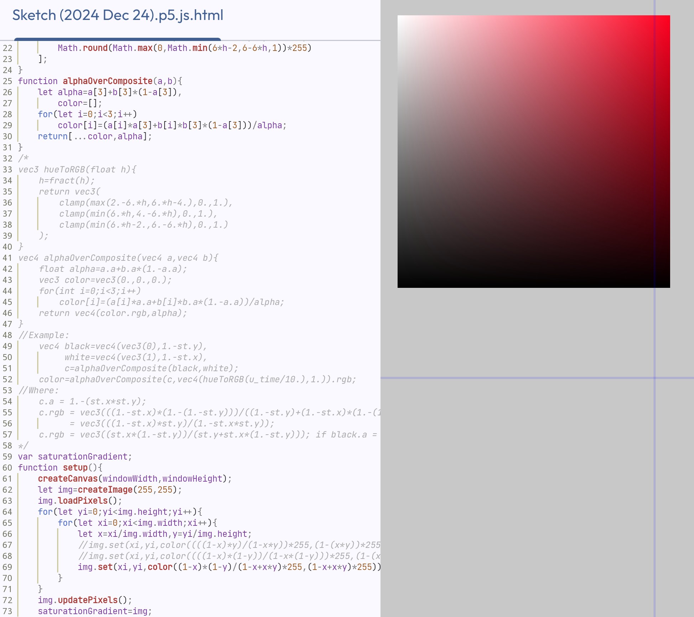
Task: Click createCanvas call on line 61
Action: click(68, 479)
